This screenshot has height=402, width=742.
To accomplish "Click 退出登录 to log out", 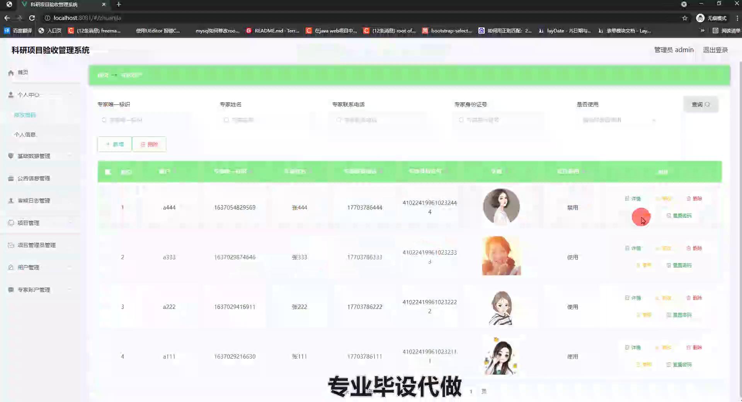I will coord(715,50).
